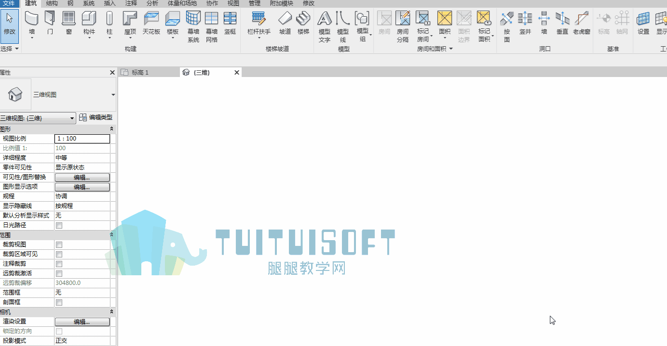667x346 pixels.
Task: Expand the 三维视图 type selector arrow
Action: point(113,95)
